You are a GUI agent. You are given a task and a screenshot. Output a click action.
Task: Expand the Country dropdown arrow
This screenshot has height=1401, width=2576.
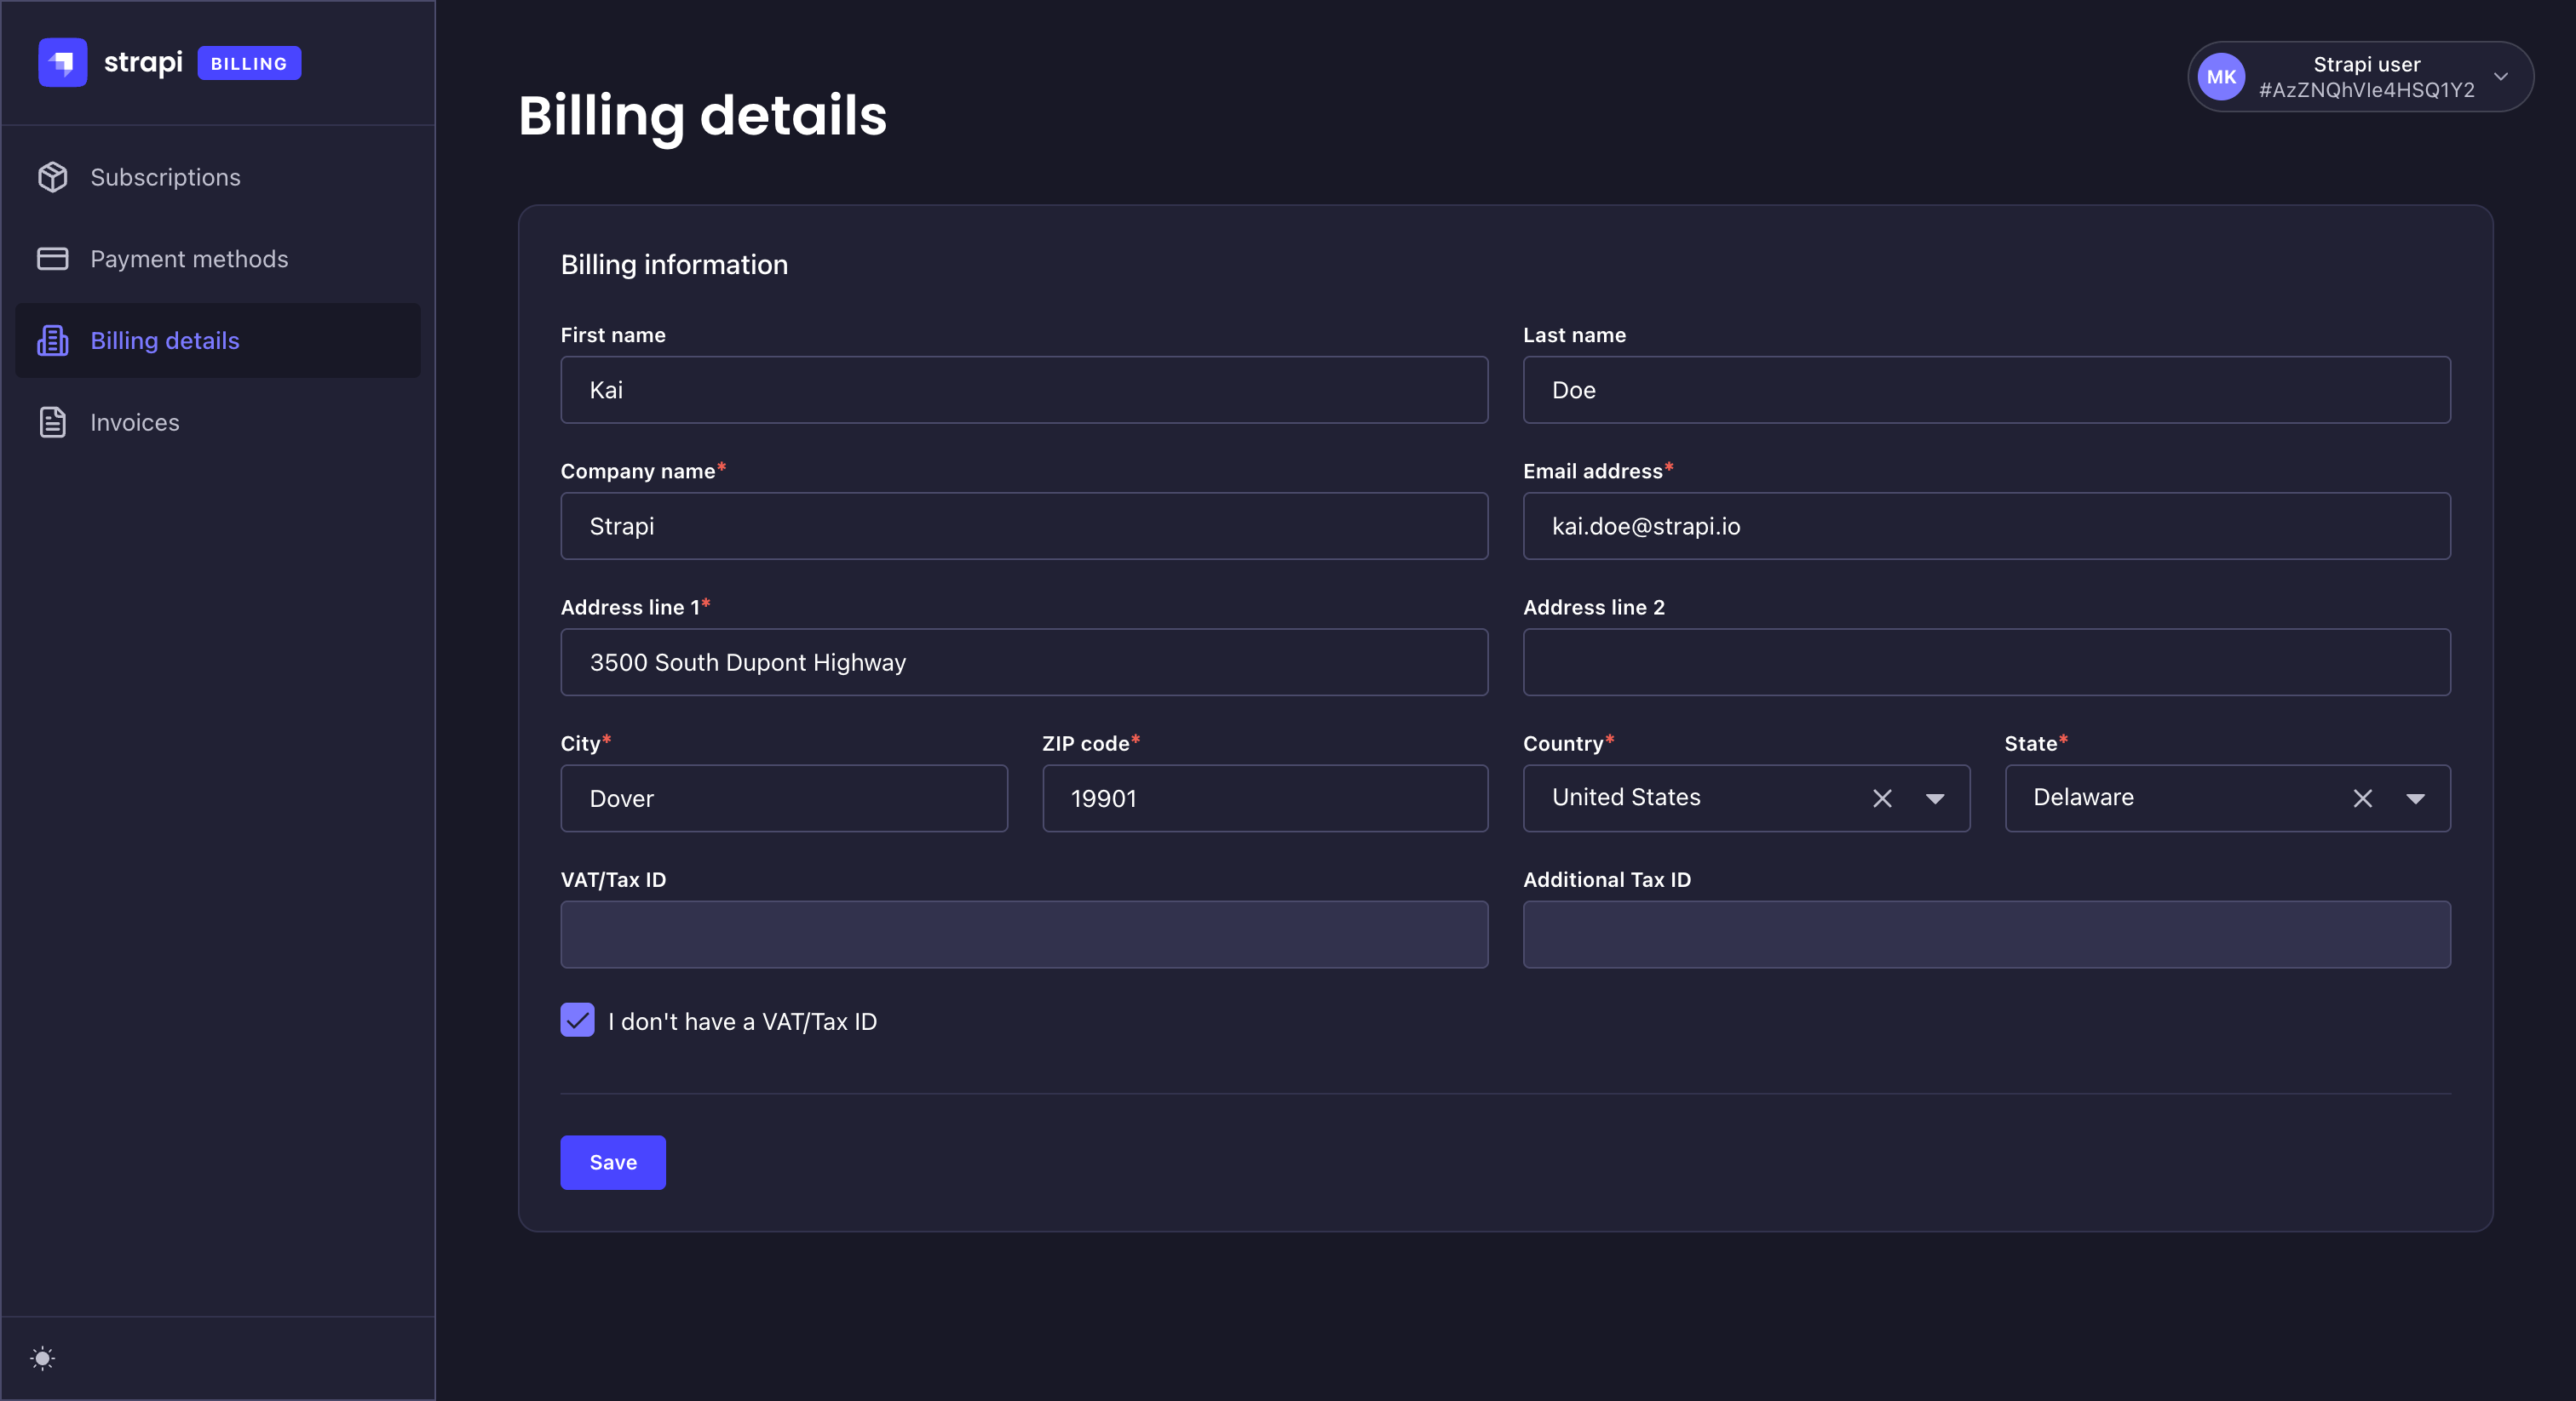tap(1935, 798)
